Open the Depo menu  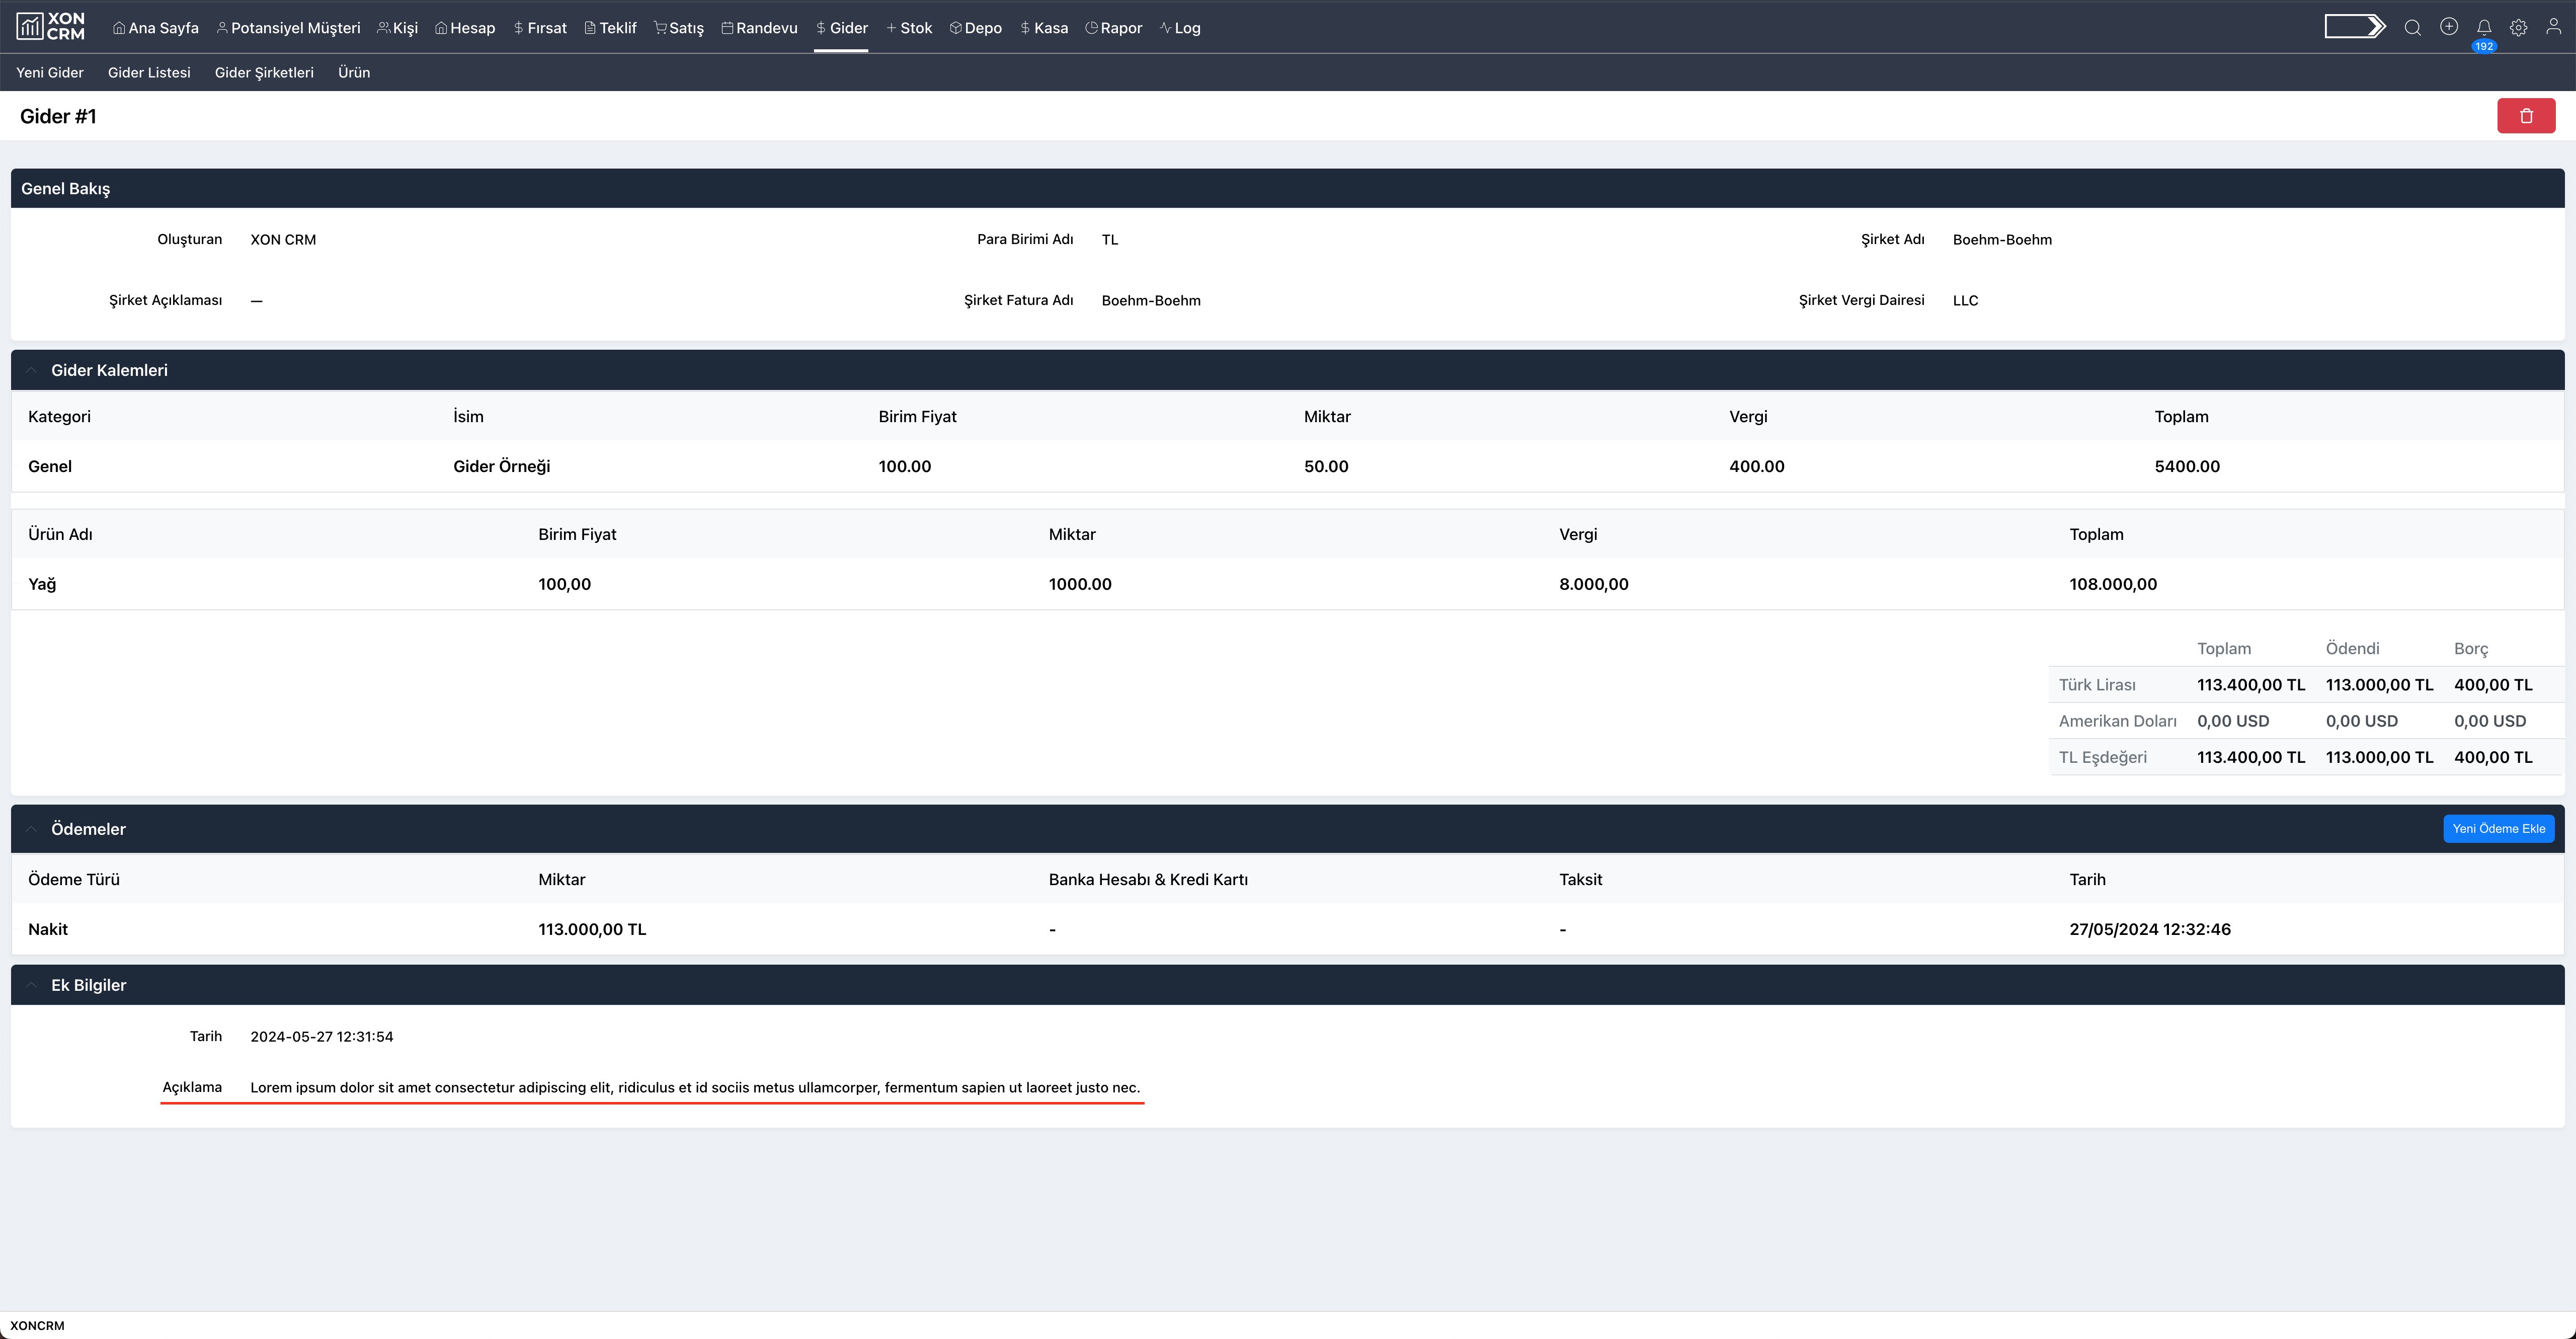(975, 28)
